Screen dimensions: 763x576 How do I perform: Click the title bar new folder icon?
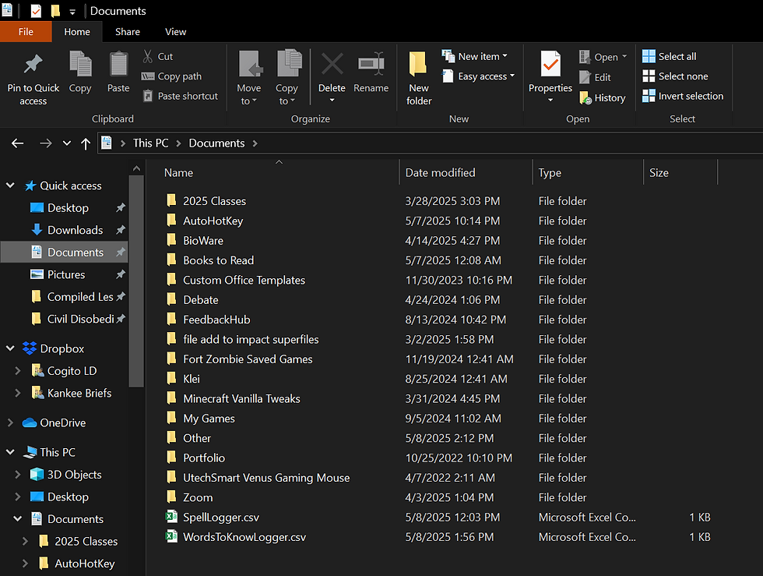[x=55, y=11]
